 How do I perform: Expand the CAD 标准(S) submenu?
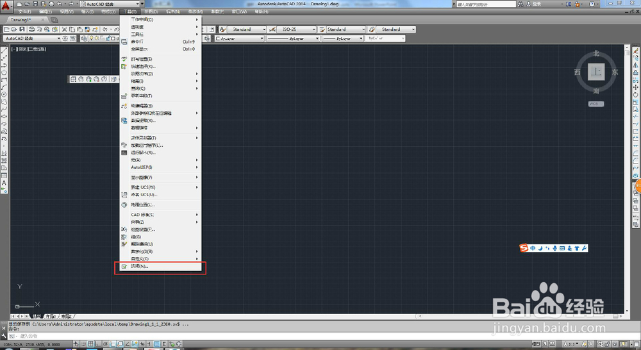pos(161,215)
